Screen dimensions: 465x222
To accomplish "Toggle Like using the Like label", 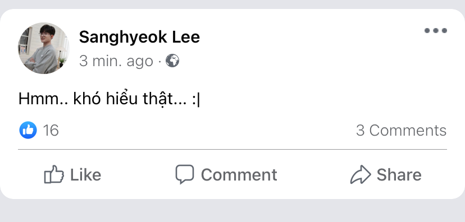I will (86, 175).
